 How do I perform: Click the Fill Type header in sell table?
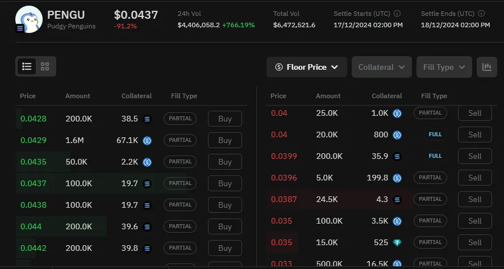(434, 96)
